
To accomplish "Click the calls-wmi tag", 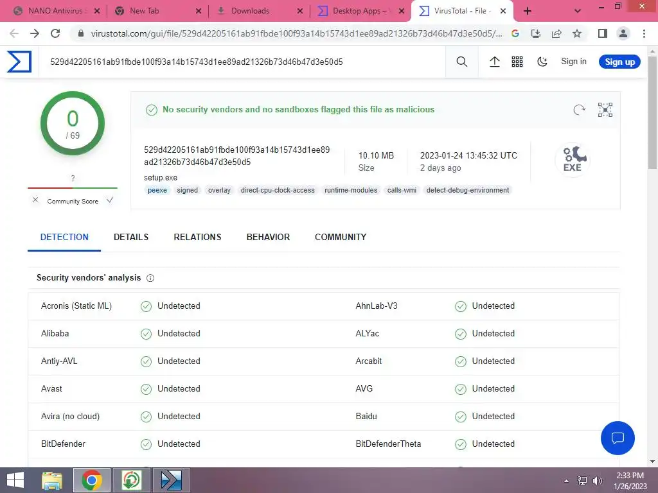I will pos(402,190).
